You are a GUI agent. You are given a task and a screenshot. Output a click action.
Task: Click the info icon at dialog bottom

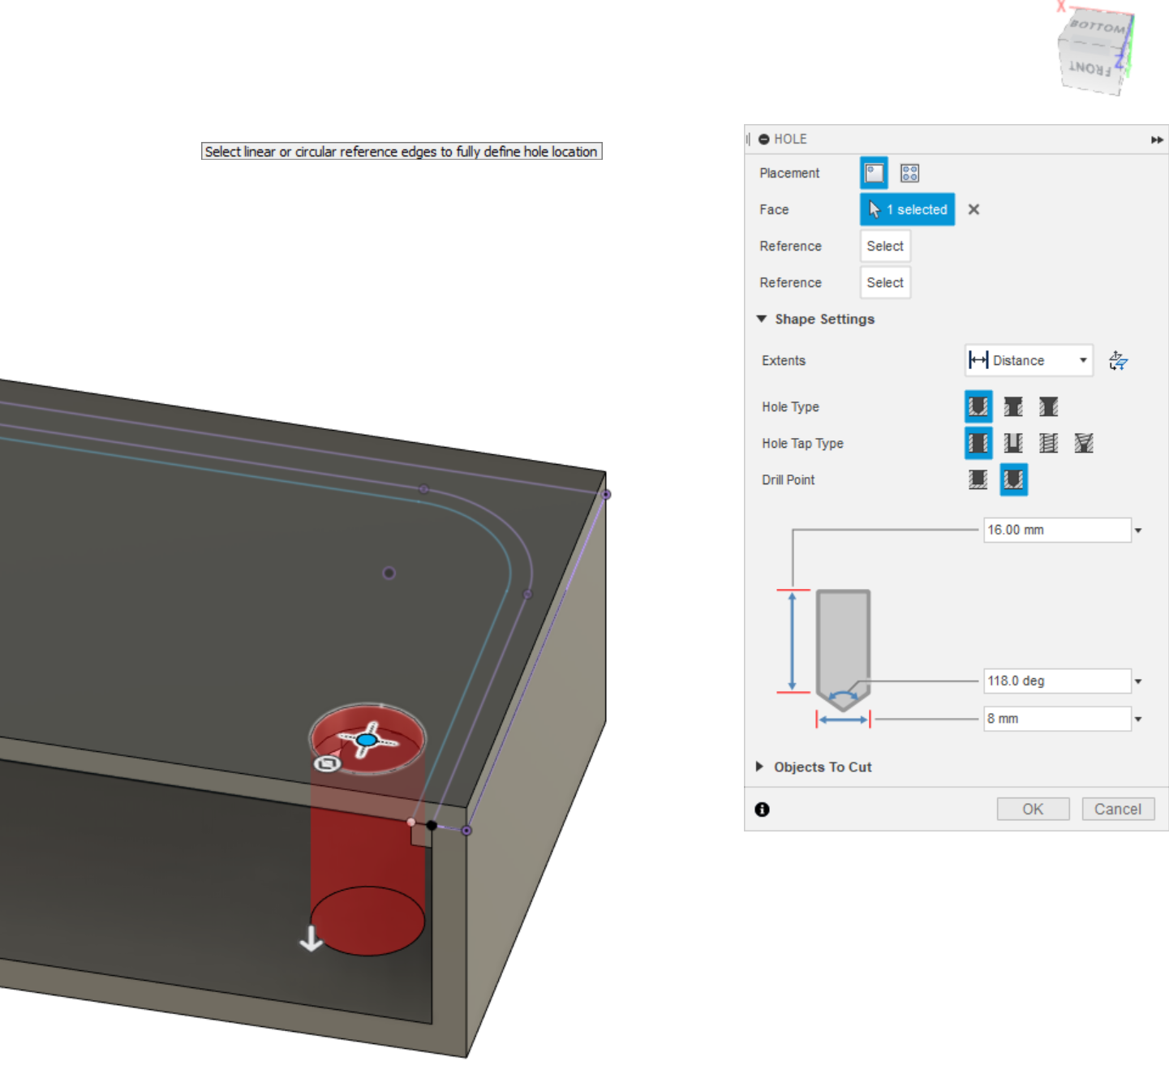[762, 810]
